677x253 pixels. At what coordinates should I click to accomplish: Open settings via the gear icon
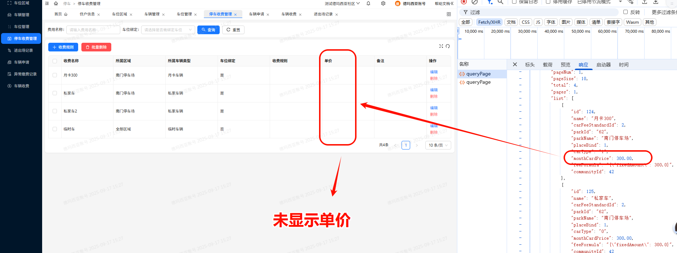click(x=383, y=4)
